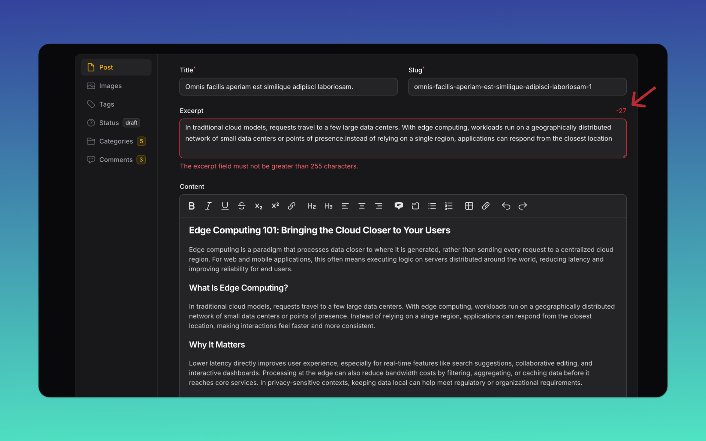The image size is (706, 441).
Task: Create a bulleted list
Action: click(x=432, y=206)
